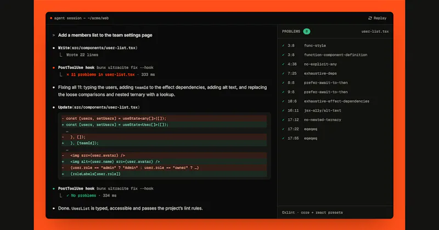The width and height of the screenshot is (439, 230).
Task: Click the checkmark beside func-style
Action: pyautogui.click(x=283, y=45)
